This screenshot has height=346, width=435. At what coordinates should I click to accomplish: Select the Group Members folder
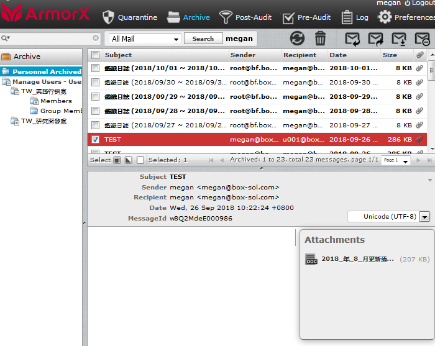coord(56,111)
